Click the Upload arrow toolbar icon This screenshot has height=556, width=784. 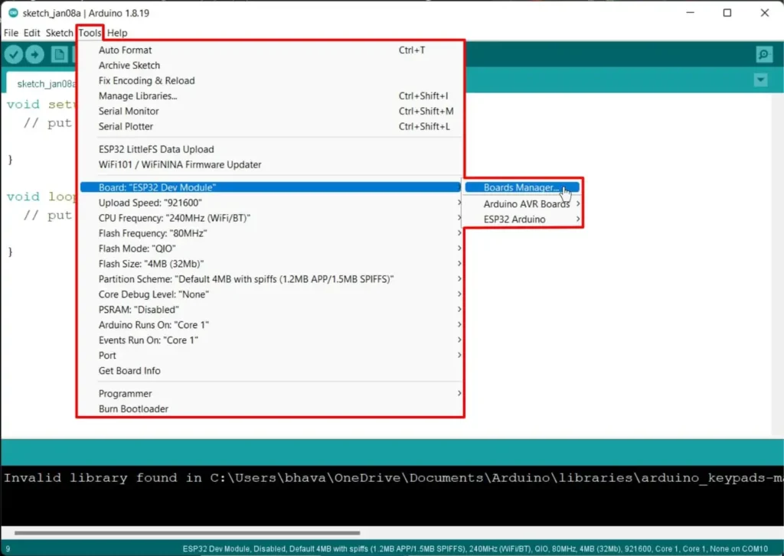(34, 54)
